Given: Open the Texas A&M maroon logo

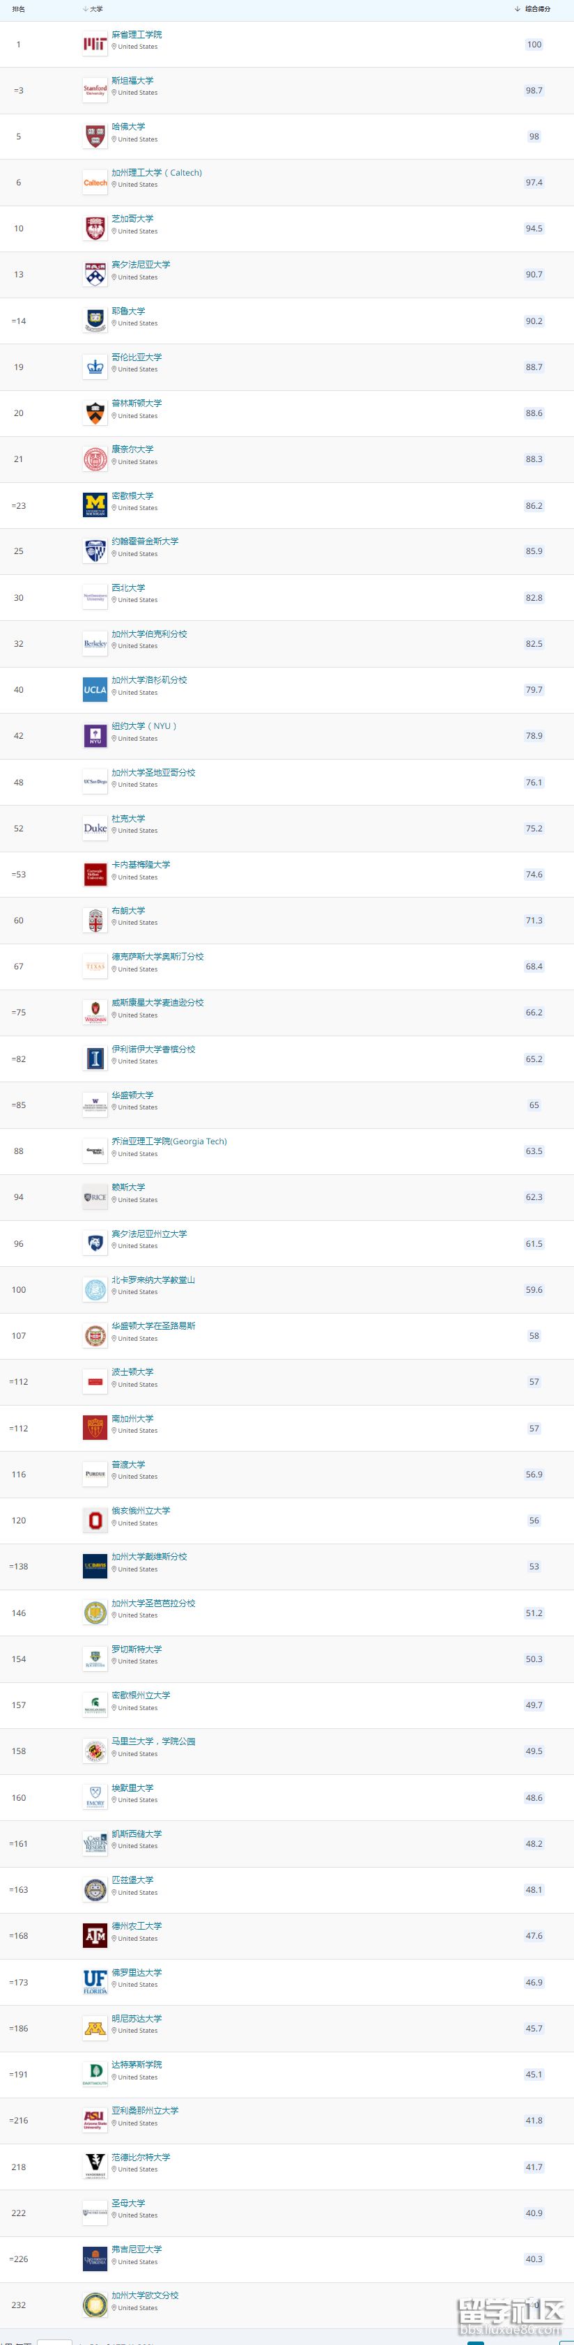Looking at the screenshot, I should tap(95, 1936).
